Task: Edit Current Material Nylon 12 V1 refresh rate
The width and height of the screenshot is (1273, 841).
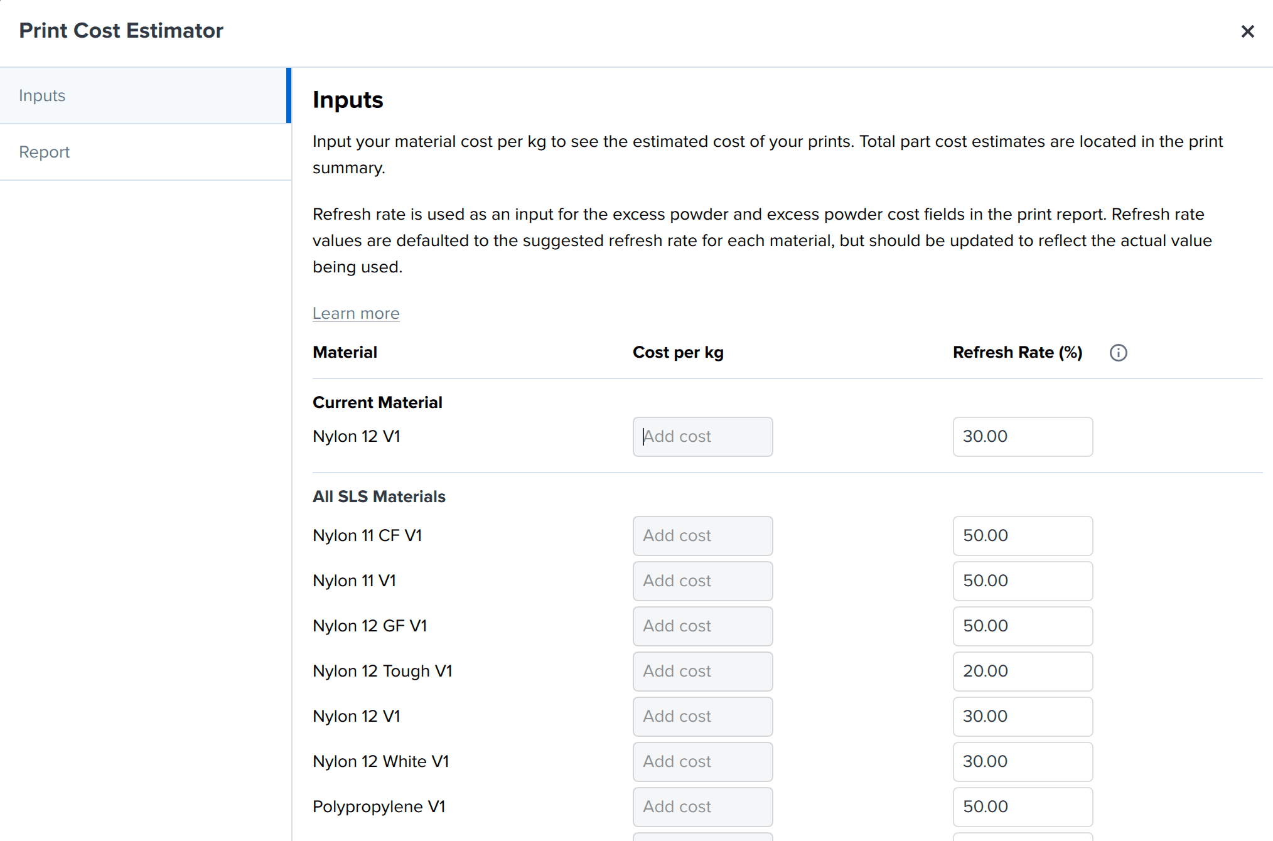Action: pyautogui.click(x=1023, y=437)
